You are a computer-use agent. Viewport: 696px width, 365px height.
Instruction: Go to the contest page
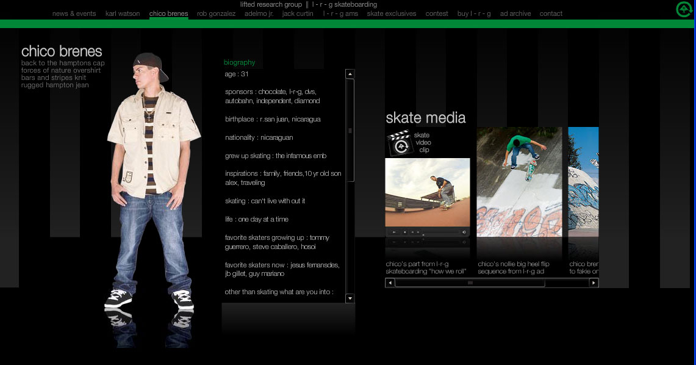(x=437, y=14)
